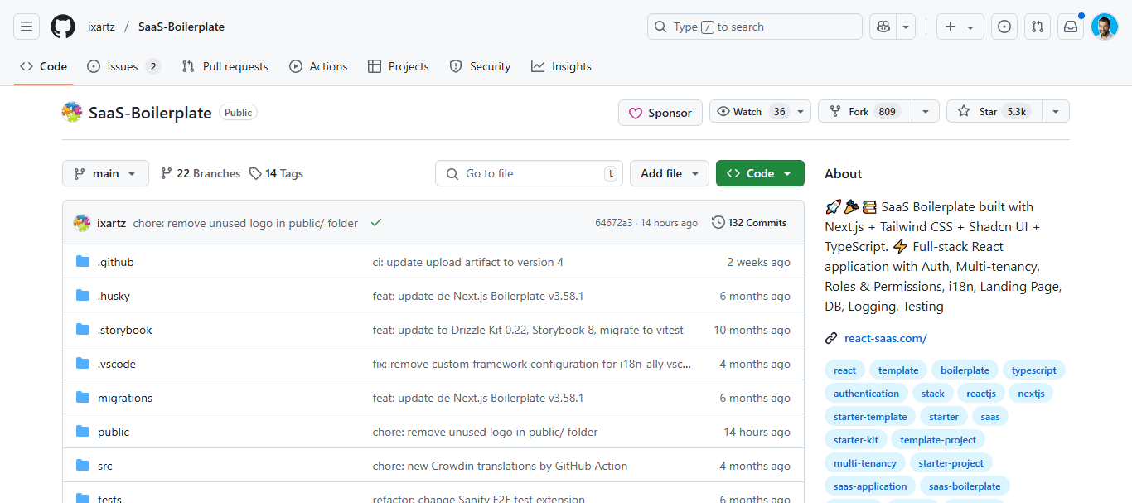Open the .storybook folder
The height and width of the screenshot is (503, 1132).
pos(125,330)
